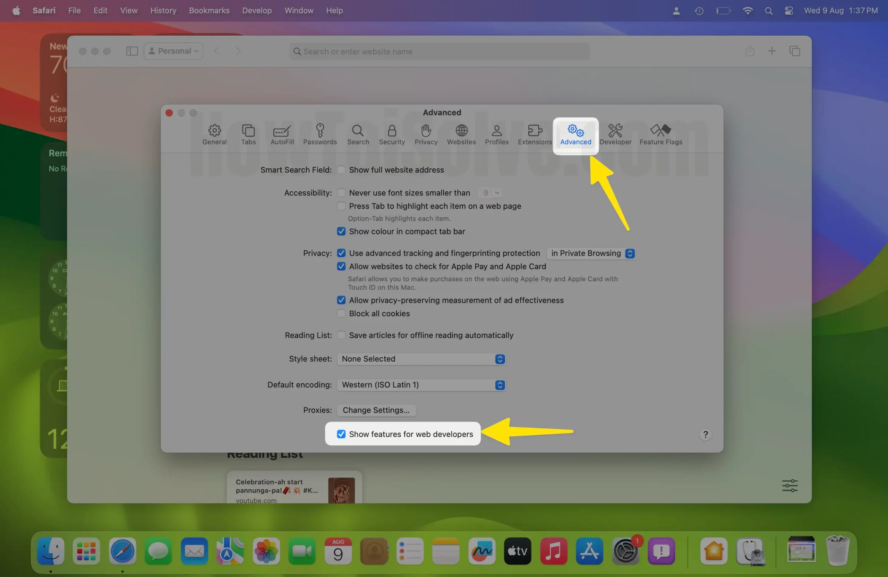
Task: Open the Privacy hand icon pane
Action: 426,134
